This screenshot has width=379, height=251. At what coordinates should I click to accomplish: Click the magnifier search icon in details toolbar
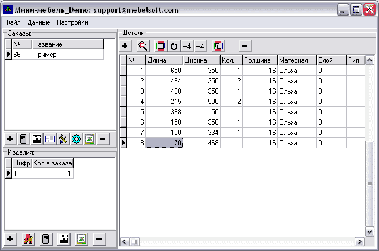click(143, 46)
